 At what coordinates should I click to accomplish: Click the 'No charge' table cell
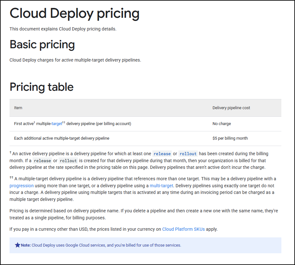point(221,124)
